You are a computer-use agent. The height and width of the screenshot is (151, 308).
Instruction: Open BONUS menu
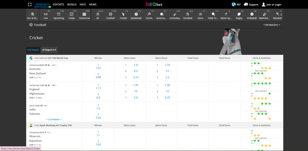72,5
